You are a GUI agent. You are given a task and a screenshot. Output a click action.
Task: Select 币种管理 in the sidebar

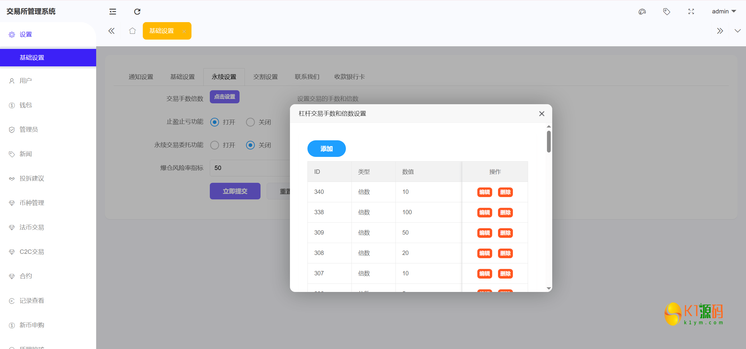(x=32, y=203)
